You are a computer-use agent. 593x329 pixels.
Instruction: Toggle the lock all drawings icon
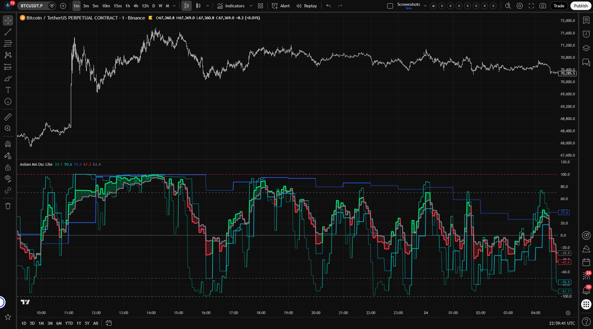click(x=8, y=167)
